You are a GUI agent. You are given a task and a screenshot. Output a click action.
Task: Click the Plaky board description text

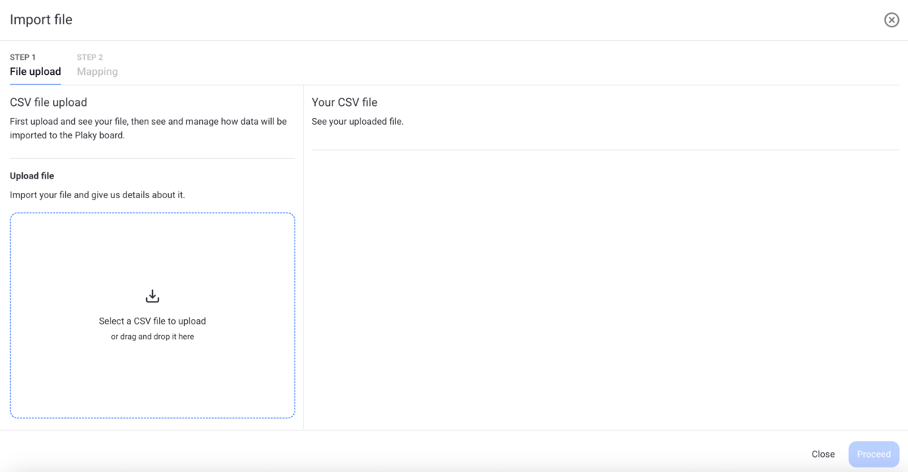pyautogui.click(x=148, y=128)
